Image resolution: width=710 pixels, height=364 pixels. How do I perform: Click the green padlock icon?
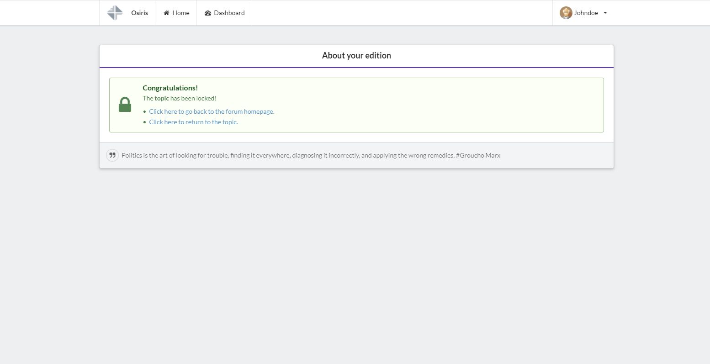[x=125, y=105]
